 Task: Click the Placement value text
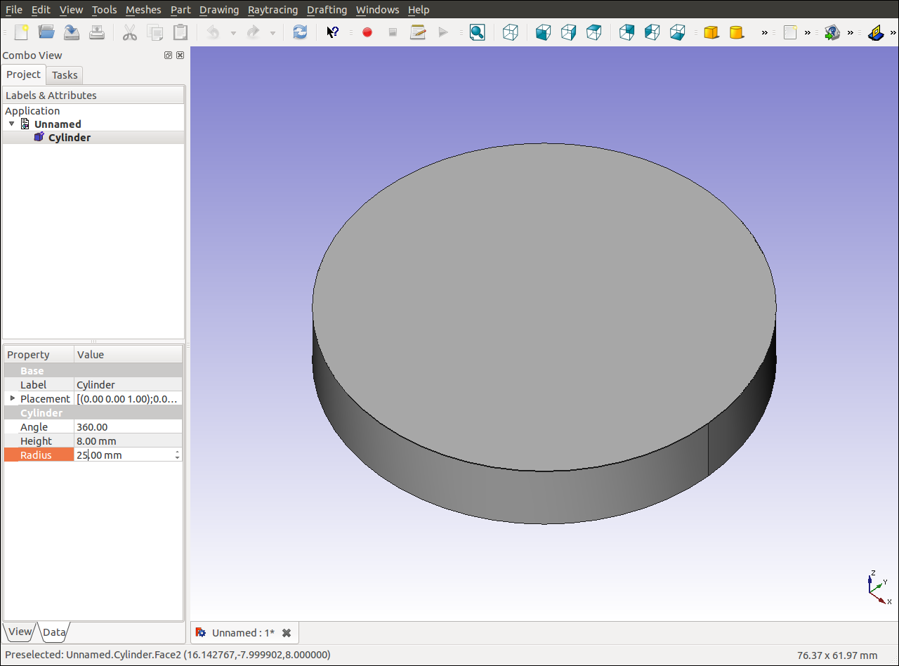pos(129,399)
